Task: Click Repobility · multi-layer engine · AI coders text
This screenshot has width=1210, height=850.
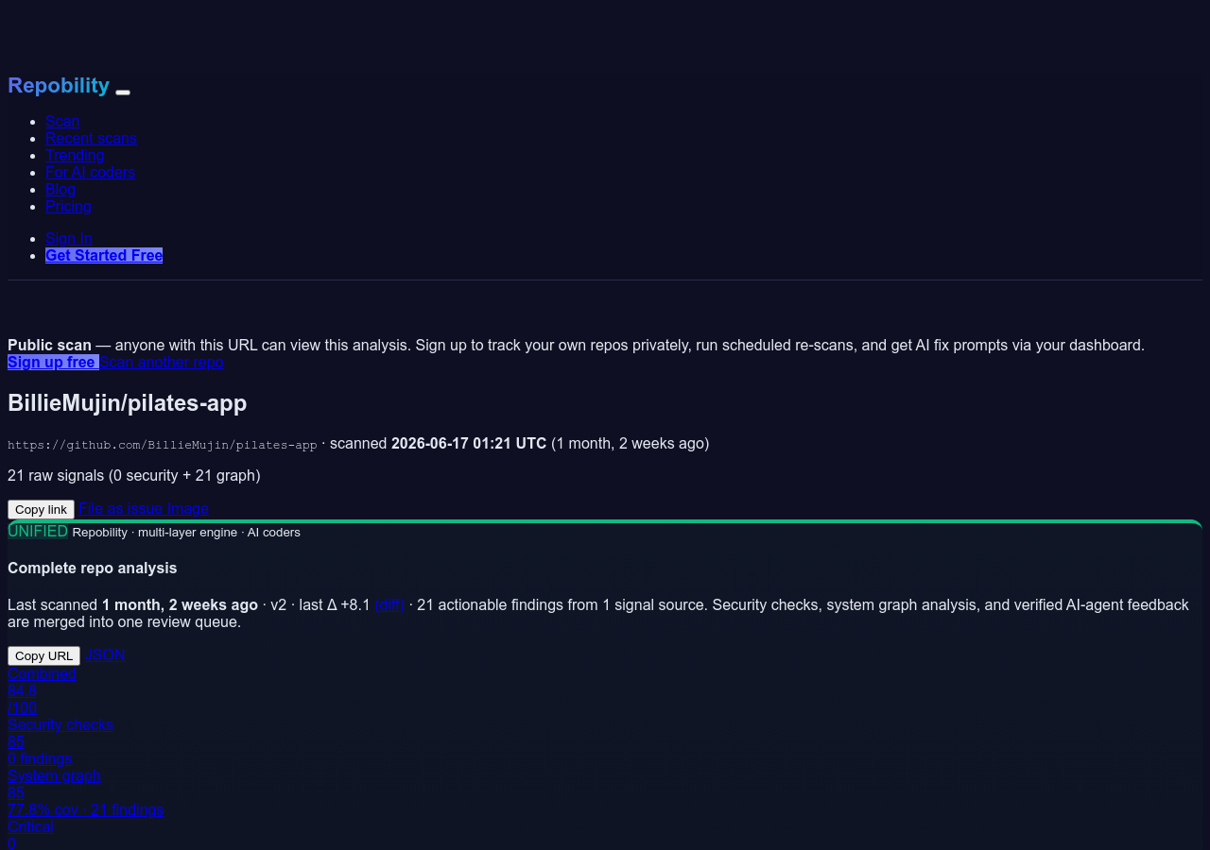Action: [186, 532]
